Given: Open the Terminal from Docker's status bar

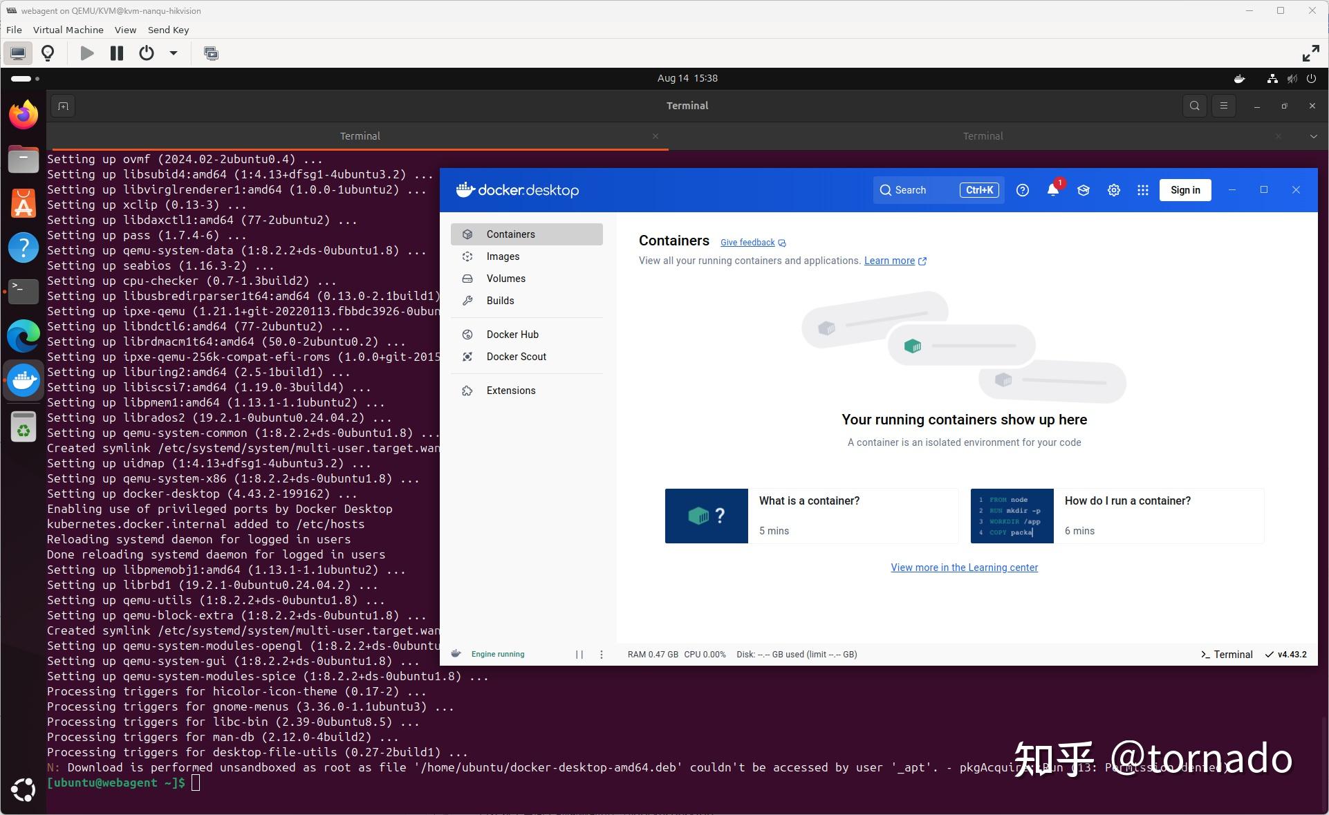Looking at the screenshot, I should 1228,654.
